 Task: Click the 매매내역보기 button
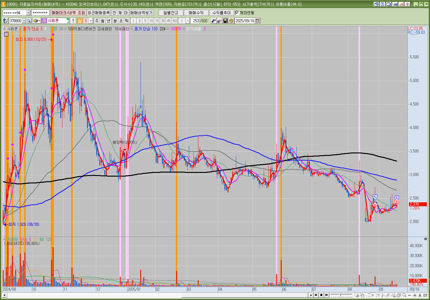[x=141, y=13]
